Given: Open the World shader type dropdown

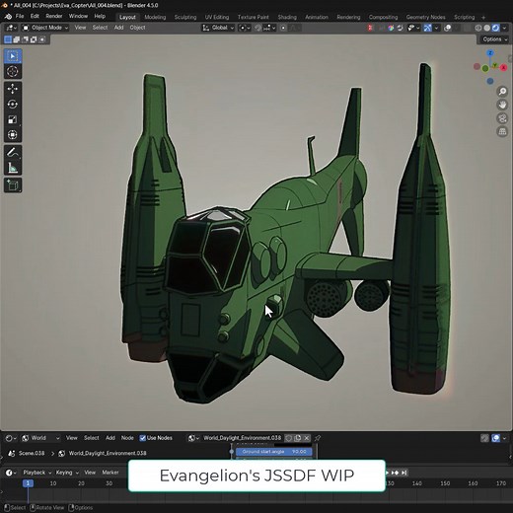Looking at the screenshot, I should tap(40, 438).
